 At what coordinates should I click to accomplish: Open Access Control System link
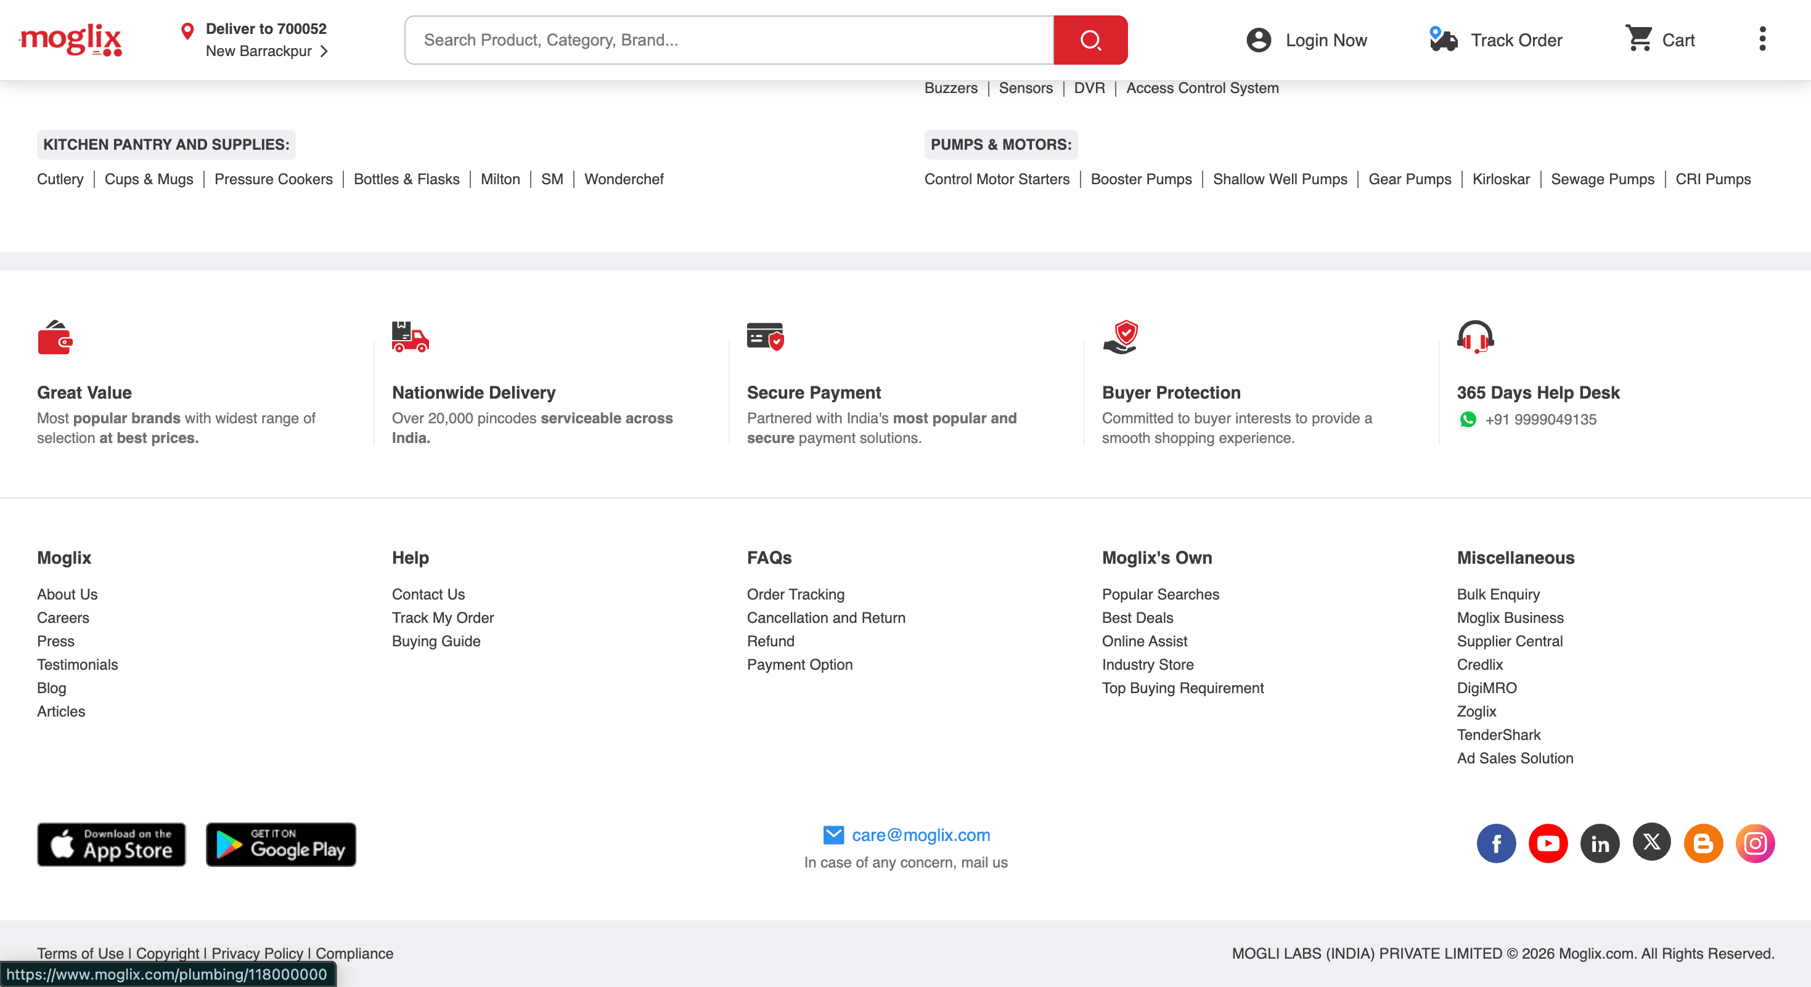[x=1202, y=88]
